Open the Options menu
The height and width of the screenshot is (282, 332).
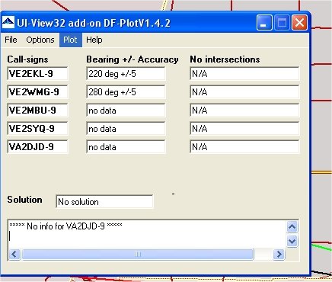pyautogui.click(x=40, y=40)
